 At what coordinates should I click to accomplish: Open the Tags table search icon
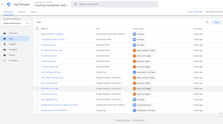[x=207, y=22]
